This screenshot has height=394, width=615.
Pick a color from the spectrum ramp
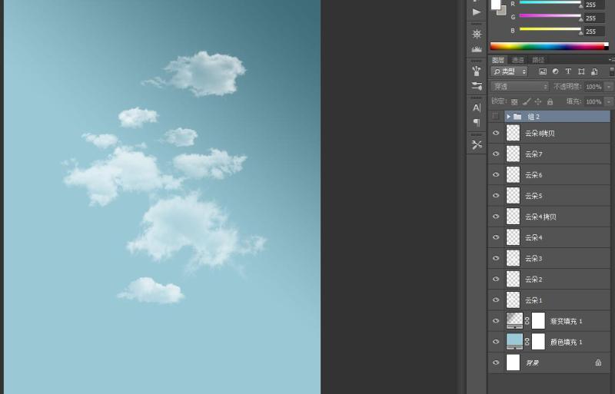[x=549, y=46]
